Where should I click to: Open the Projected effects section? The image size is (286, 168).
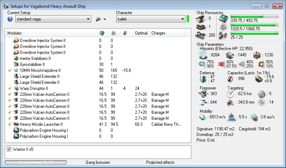(x=160, y=162)
